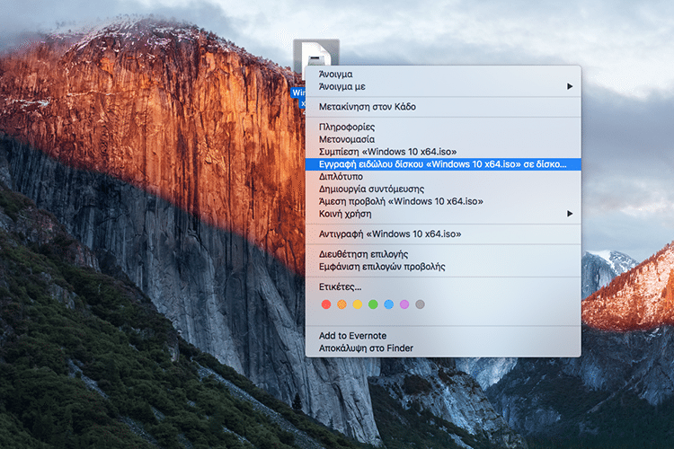This screenshot has height=449, width=674.
Task: Choose Διπλότυπο menu entry
Action: pyautogui.click(x=443, y=177)
